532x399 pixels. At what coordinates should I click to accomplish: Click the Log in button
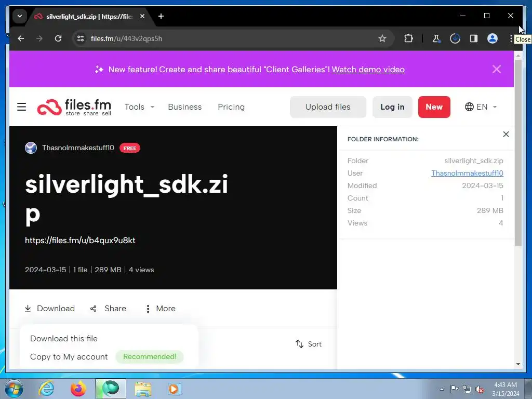pyautogui.click(x=392, y=107)
